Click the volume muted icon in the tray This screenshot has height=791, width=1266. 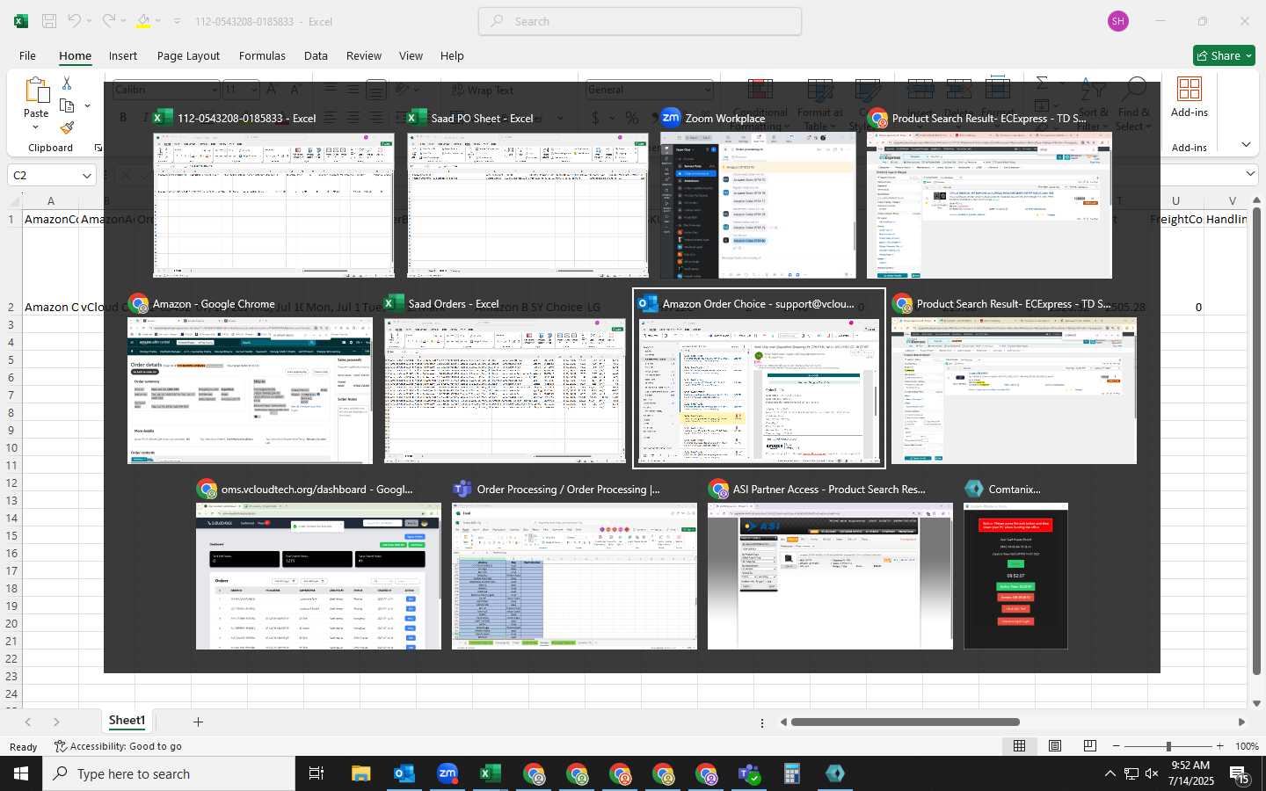point(1153,773)
